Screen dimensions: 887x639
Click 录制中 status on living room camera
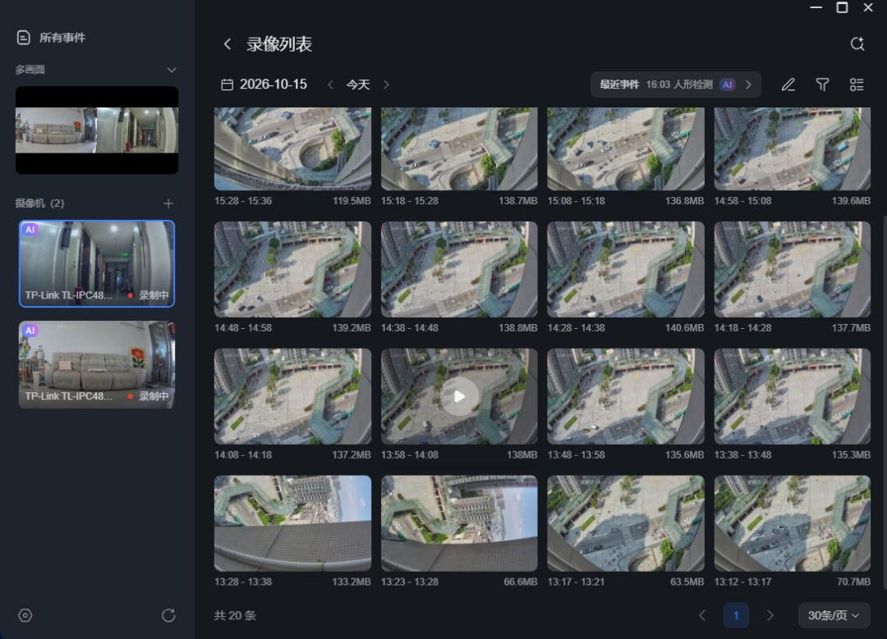[148, 396]
